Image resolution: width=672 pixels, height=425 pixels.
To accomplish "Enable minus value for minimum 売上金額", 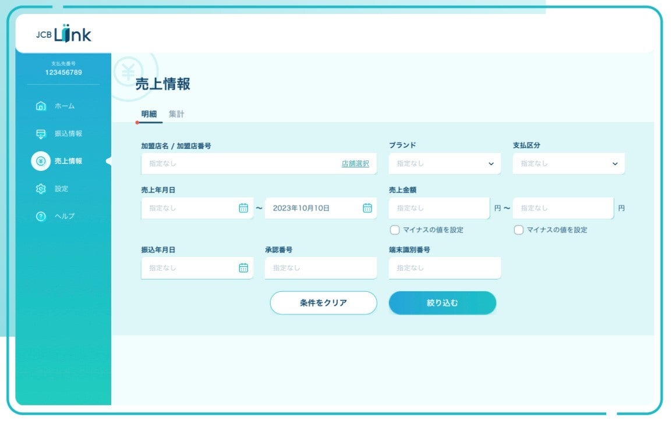I will point(395,230).
